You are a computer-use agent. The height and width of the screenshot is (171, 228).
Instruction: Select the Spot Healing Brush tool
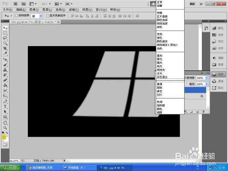pyautogui.click(x=5, y=60)
